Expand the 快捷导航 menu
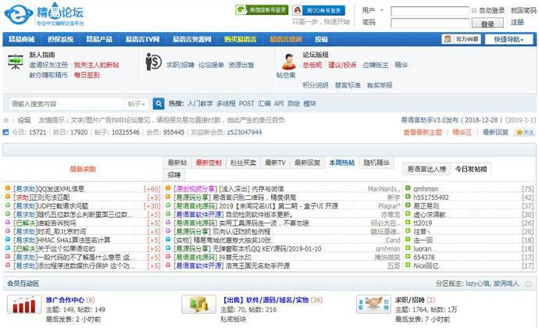Screen dimensions: 539x328 (x=511, y=39)
